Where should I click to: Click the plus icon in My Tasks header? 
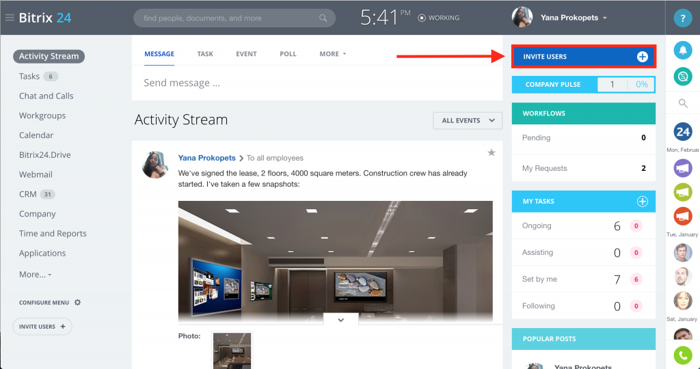(642, 201)
